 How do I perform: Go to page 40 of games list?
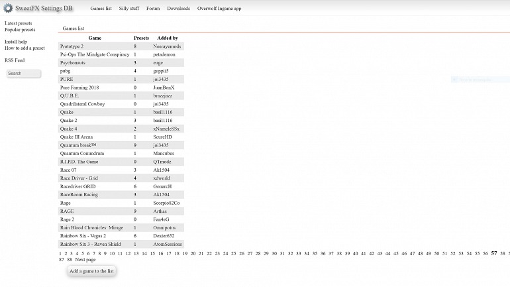355,253
